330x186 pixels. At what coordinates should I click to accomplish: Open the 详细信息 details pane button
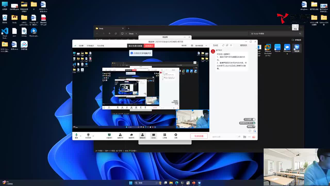[x=296, y=40]
